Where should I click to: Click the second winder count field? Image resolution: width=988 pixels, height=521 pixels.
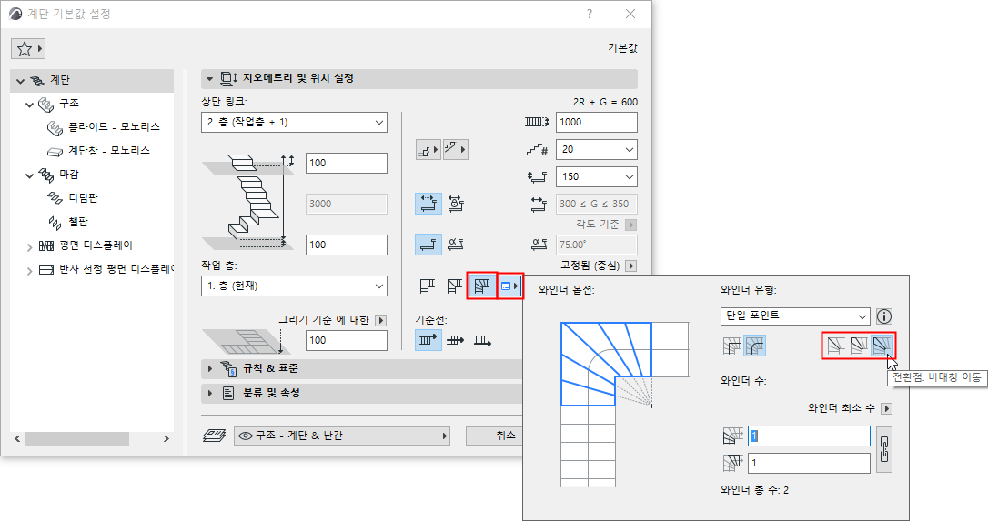point(809,463)
